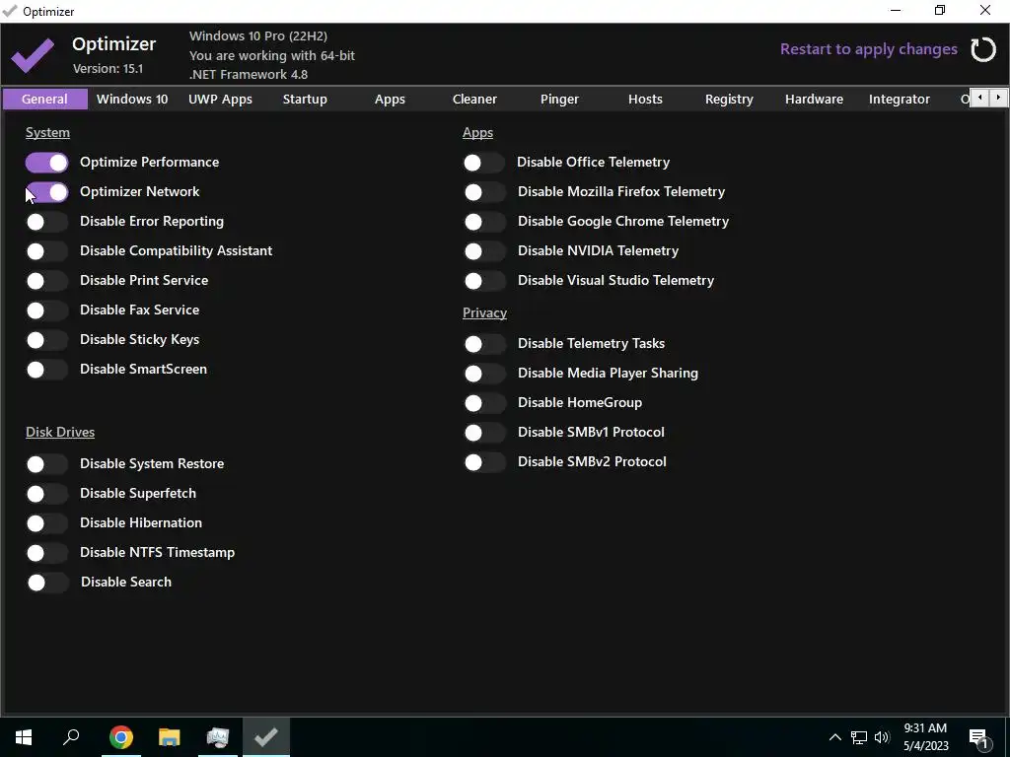The height and width of the screenshot is (757, 1010).
Task: Open the Integrator tab
Action: click(900, 100)
